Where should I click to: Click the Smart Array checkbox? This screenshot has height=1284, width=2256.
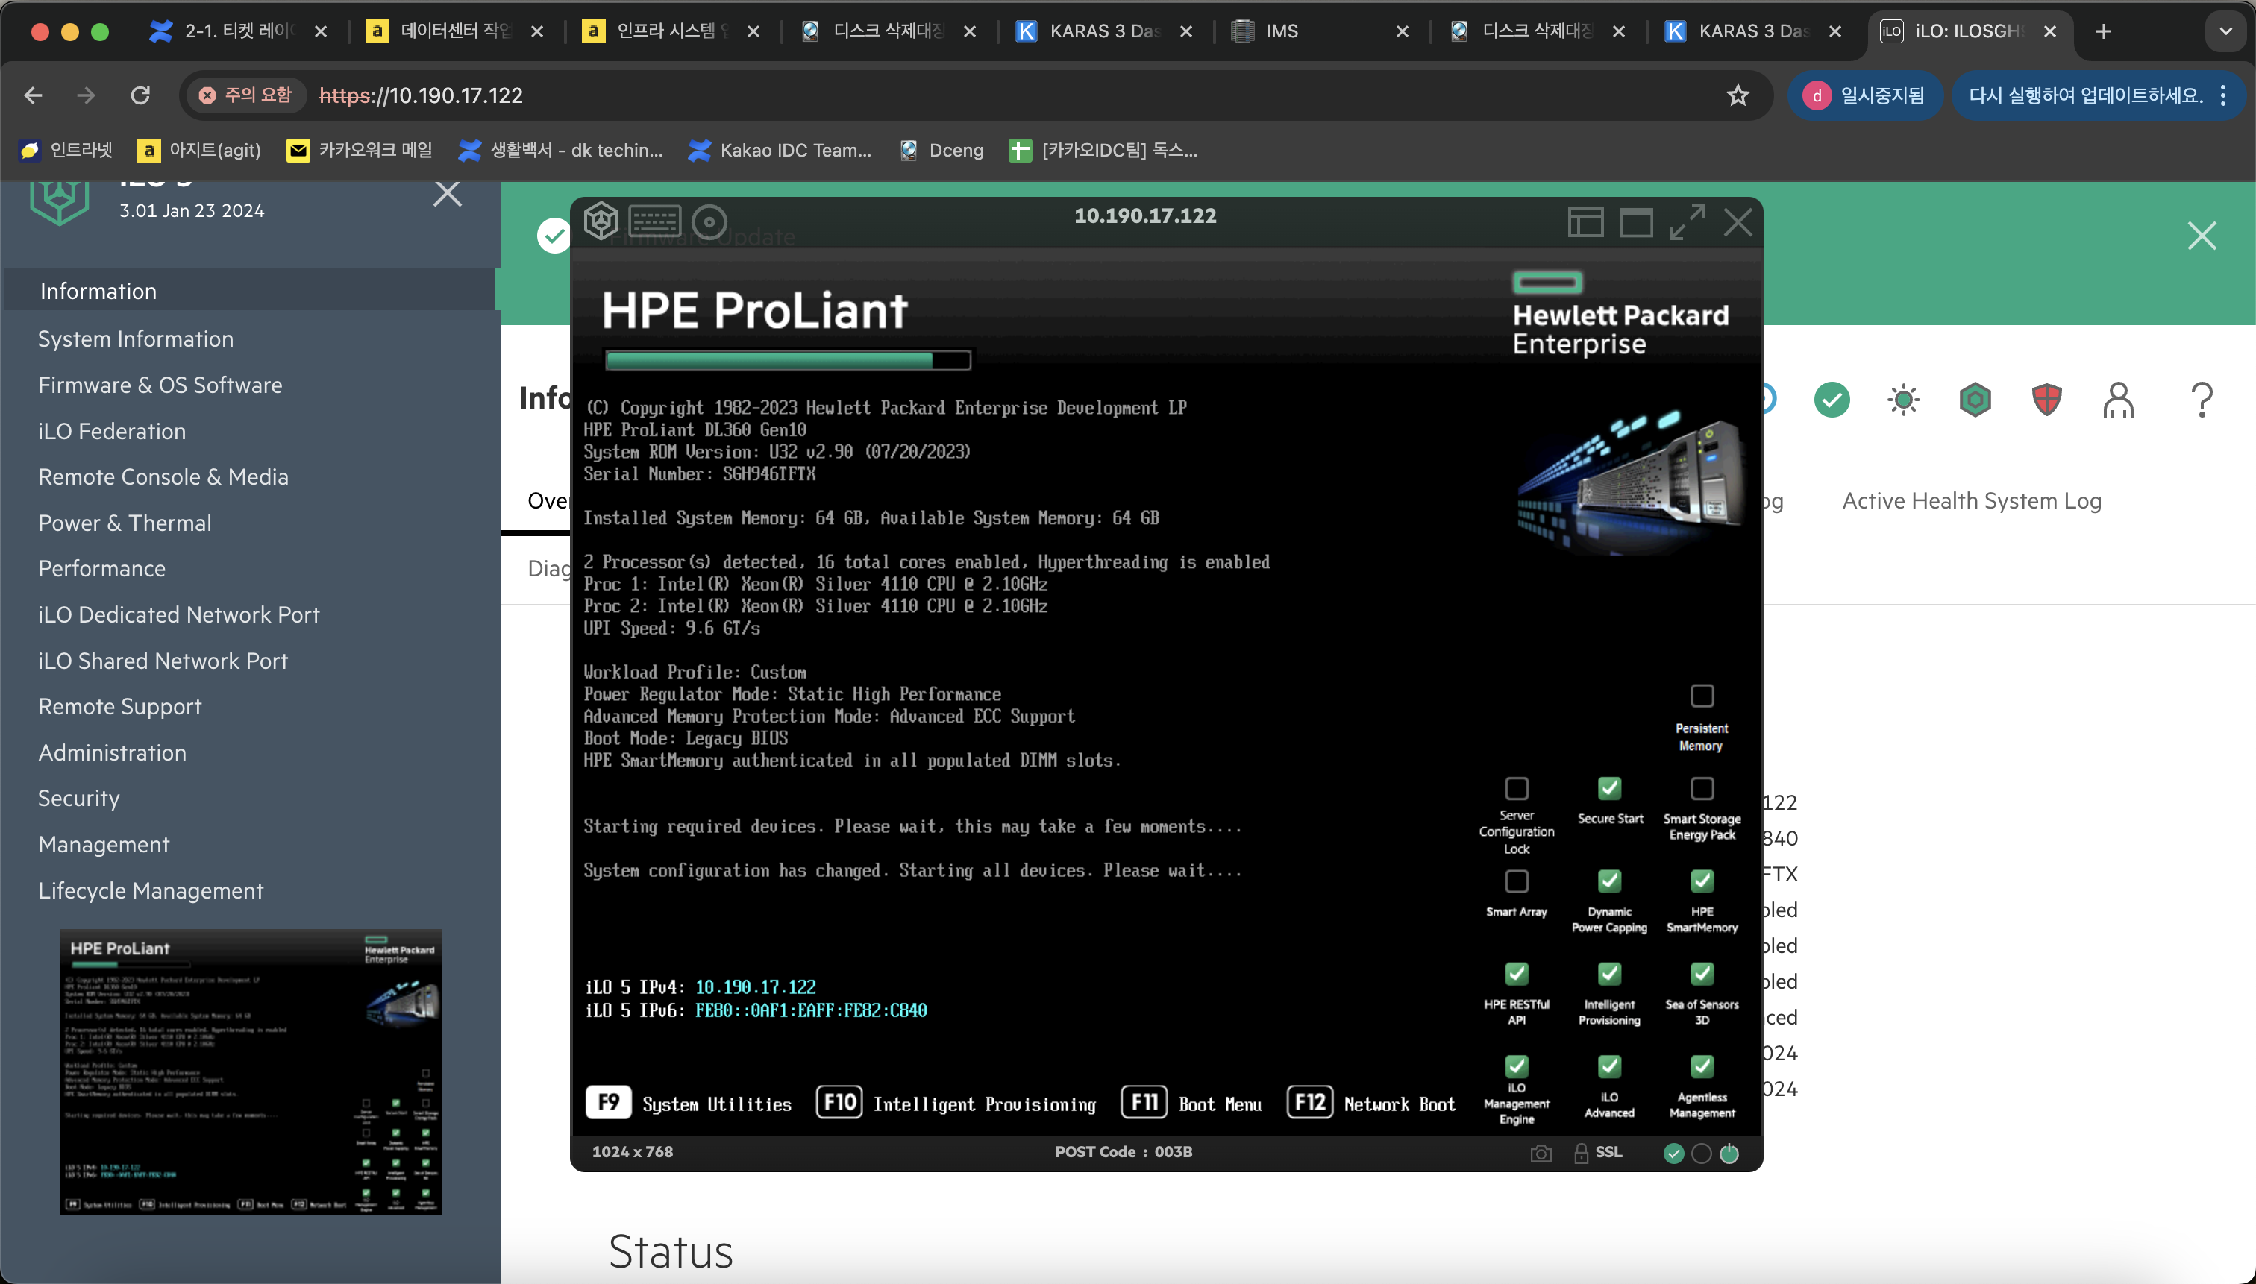tap(1517, 881)
